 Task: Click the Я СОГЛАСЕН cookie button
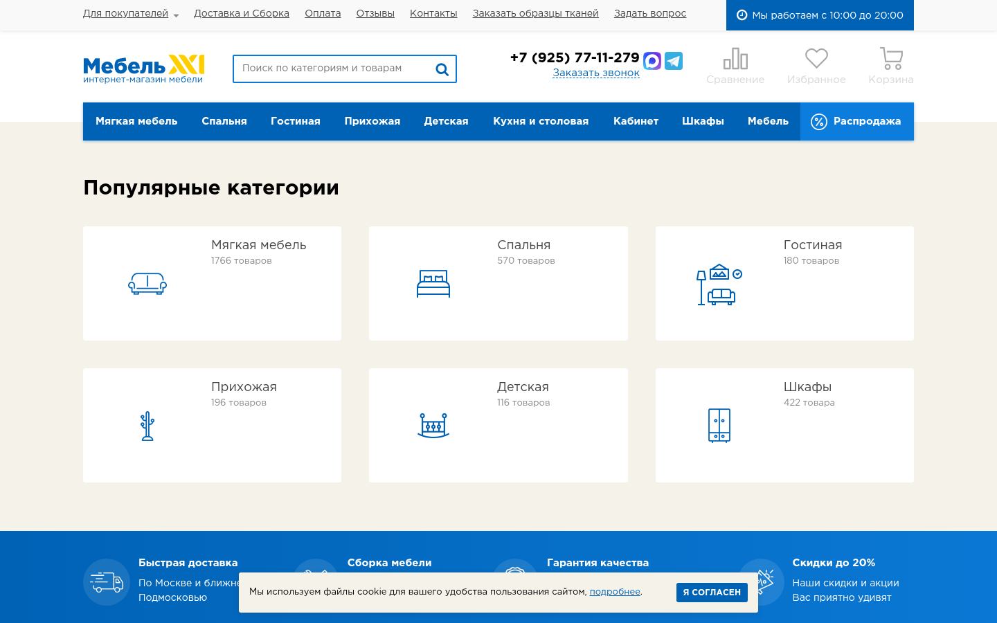click(712, 593)
